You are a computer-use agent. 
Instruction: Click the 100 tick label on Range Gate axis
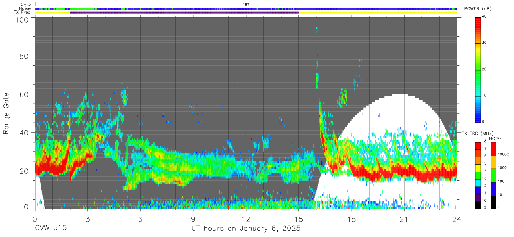click(22, 20)
